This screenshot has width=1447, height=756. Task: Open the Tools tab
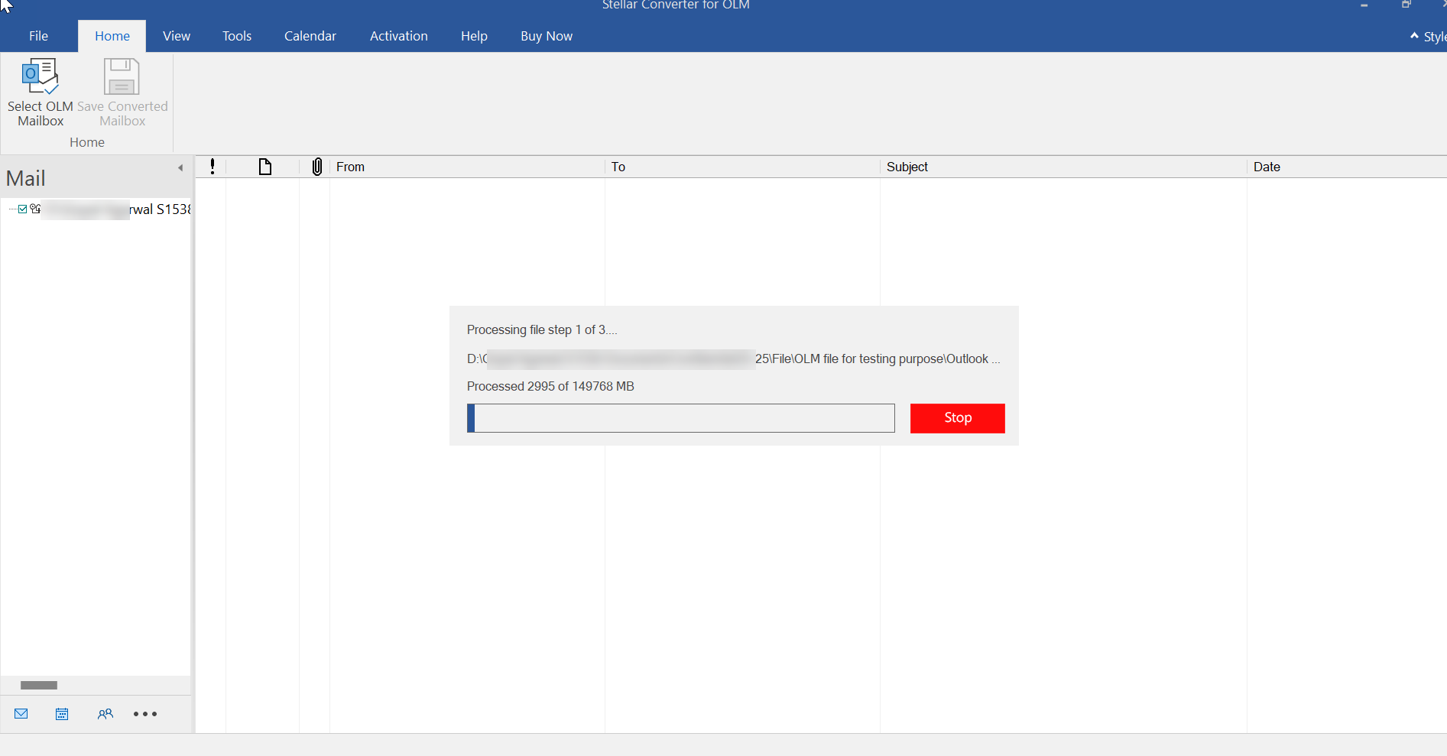click(237, 36)
